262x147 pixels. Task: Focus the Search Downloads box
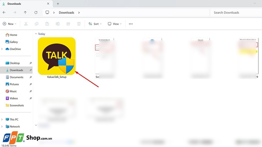pos(236,12)
